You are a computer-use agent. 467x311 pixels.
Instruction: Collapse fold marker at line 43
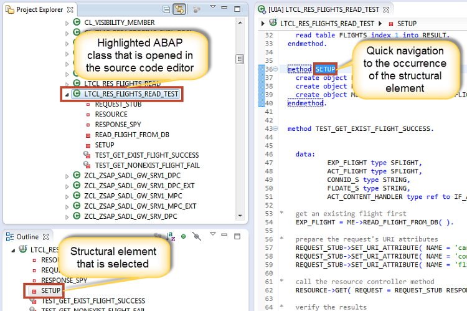point(276,128)
